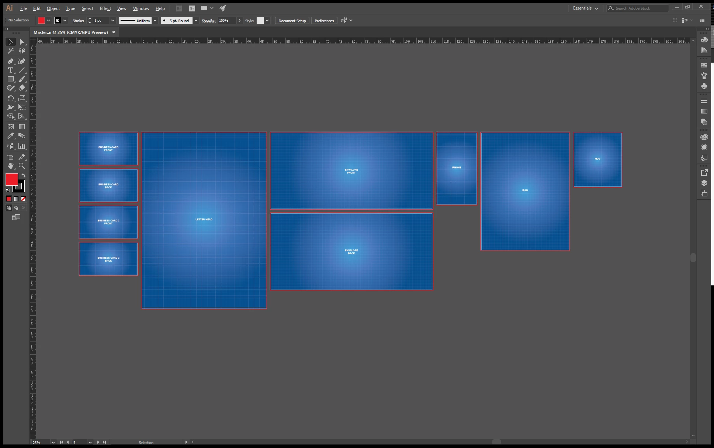The width and height of the screenshot is (714, 448).
Task: Open the Essentials workspace dropdown
Action: [585, 8]
